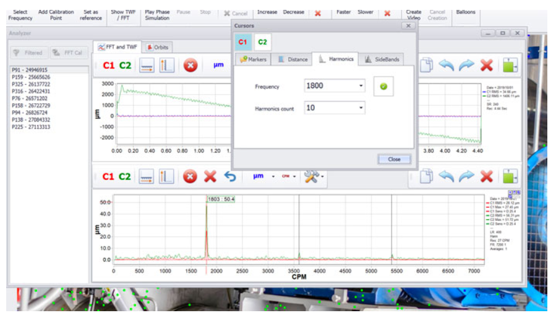Toggle C1 channel in the FFT toolbar
556x318 pixels.
108,176
